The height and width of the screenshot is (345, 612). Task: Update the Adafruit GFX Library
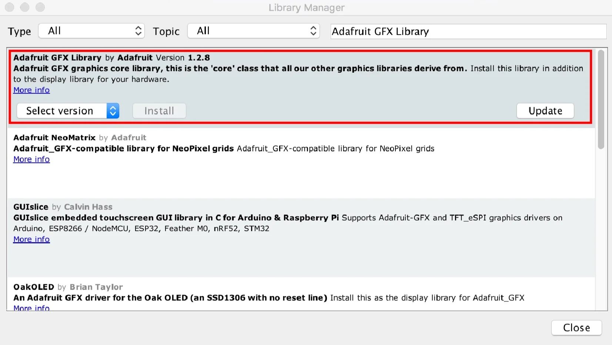point(545,111)
